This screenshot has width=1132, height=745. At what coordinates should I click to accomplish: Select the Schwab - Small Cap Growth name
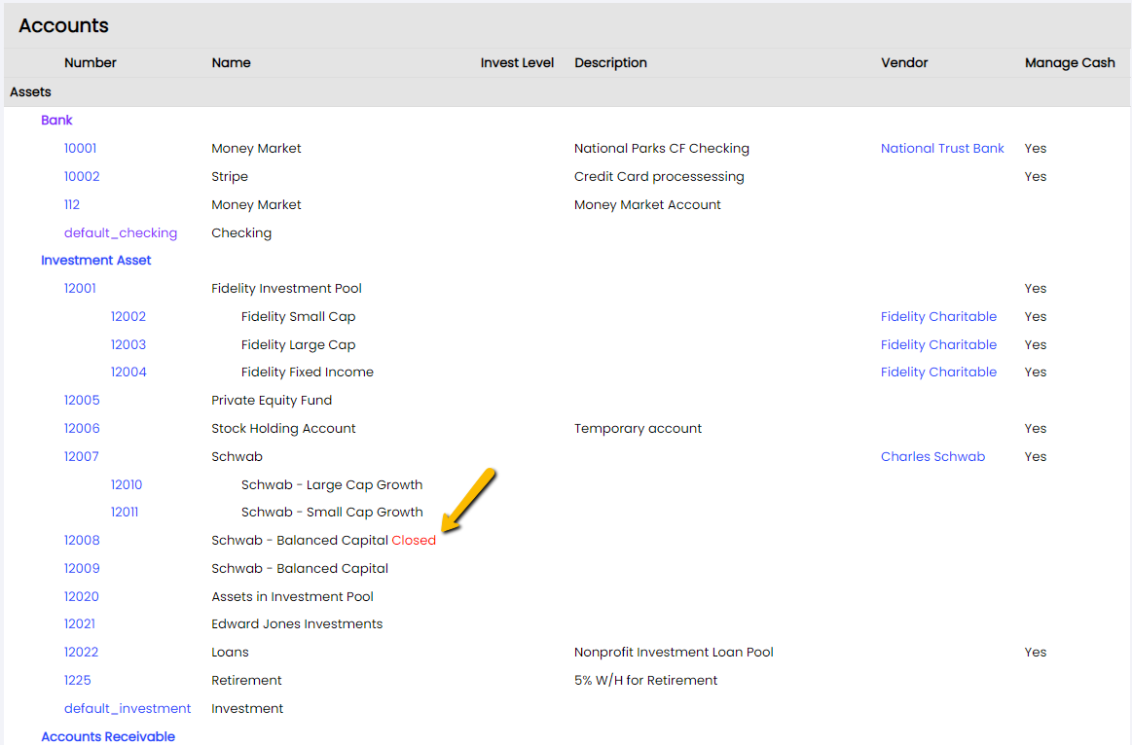click(x=332, y=512)
